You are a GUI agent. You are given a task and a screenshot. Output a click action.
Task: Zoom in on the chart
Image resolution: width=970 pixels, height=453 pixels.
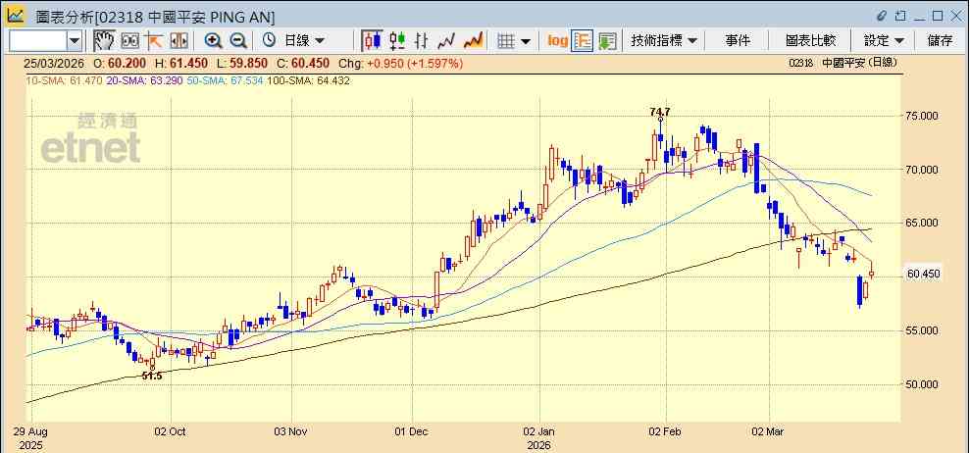coord(214,41)
